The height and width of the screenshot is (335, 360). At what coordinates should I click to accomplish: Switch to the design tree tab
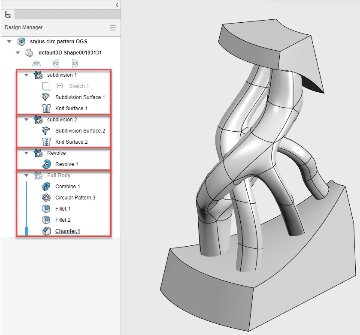(8, 14)
